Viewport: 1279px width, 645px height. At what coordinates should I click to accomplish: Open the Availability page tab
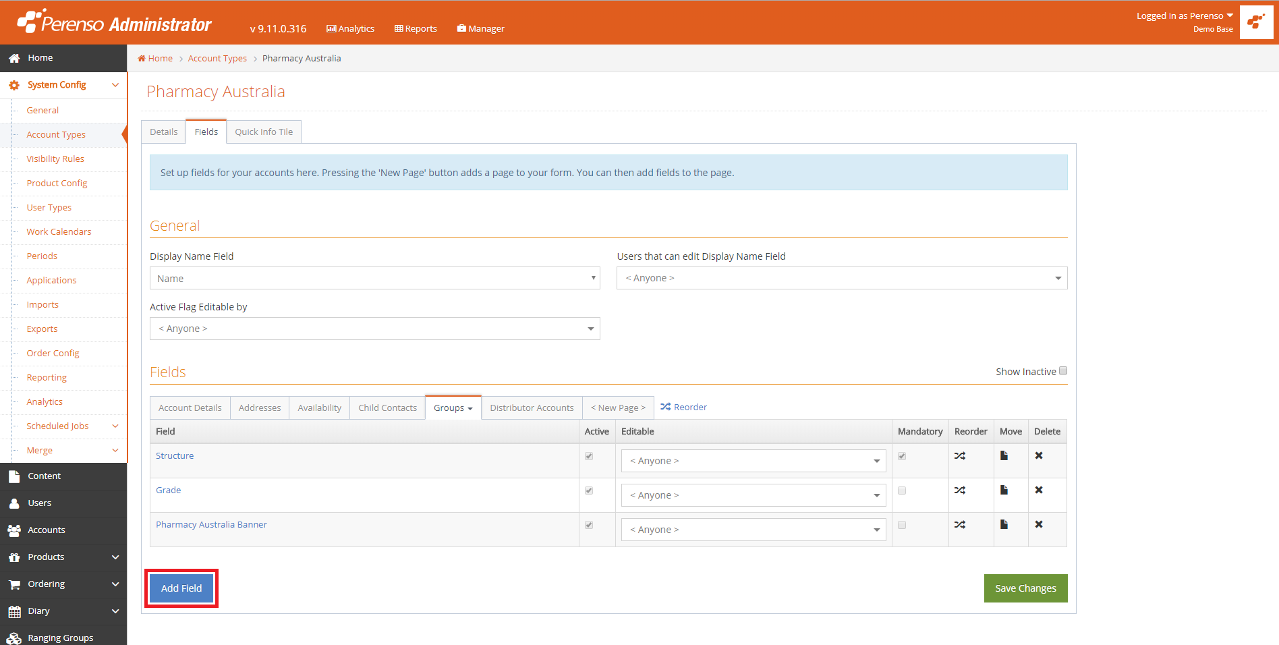(320, 408)
